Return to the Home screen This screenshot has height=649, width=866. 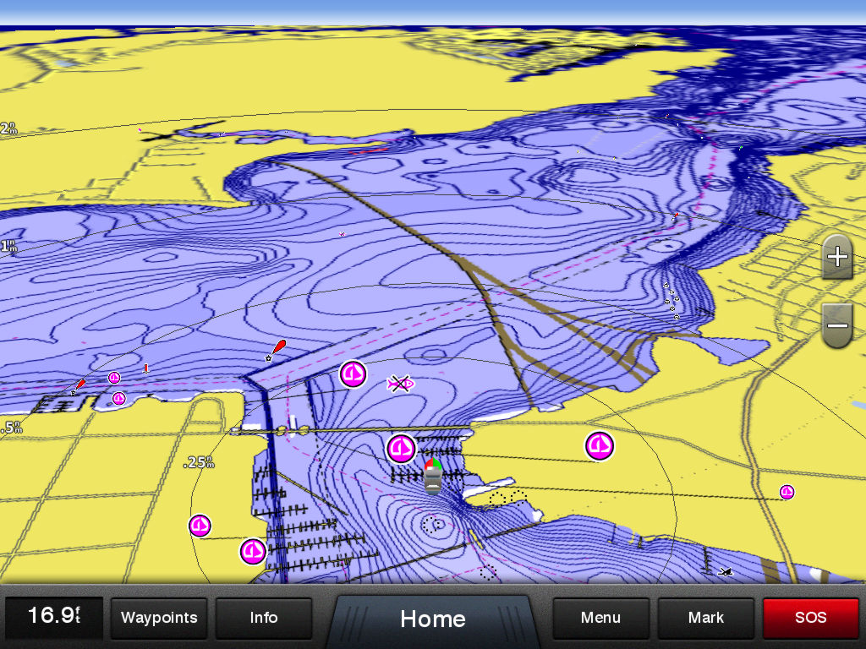432,619
